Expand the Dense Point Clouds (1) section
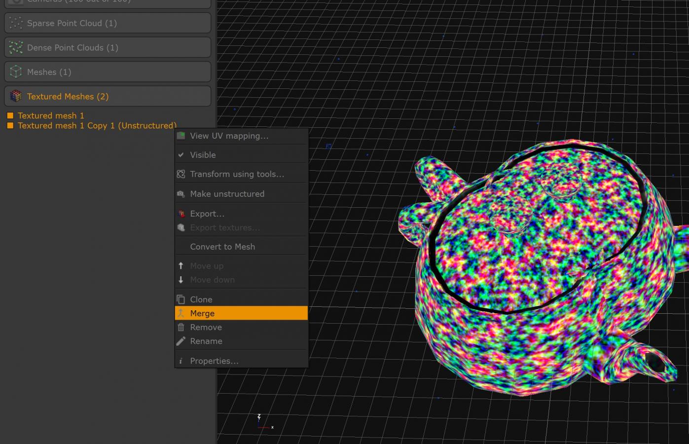 (x=108, y=47)
